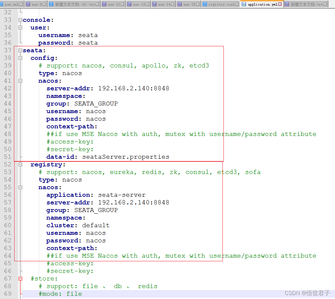
Task: Click the file icon on application.yml tab
Action: pyautogui.click(x=244, y=4)
